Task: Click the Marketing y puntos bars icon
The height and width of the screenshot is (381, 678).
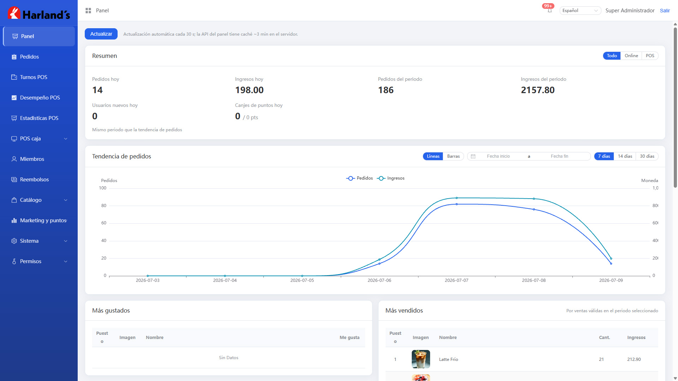Action: pos(14,220)
